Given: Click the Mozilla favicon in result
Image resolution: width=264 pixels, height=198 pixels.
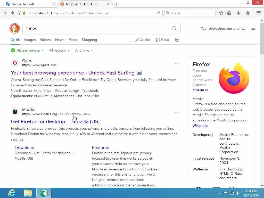Looking at the screenshot, I should (x=15, y=112).
